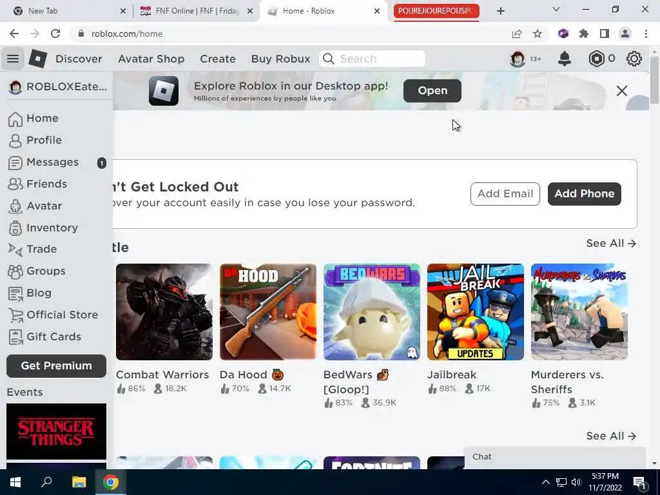
Task: Open ROBLOXEate... username link in sidebar
Action: tap(58, 87)
